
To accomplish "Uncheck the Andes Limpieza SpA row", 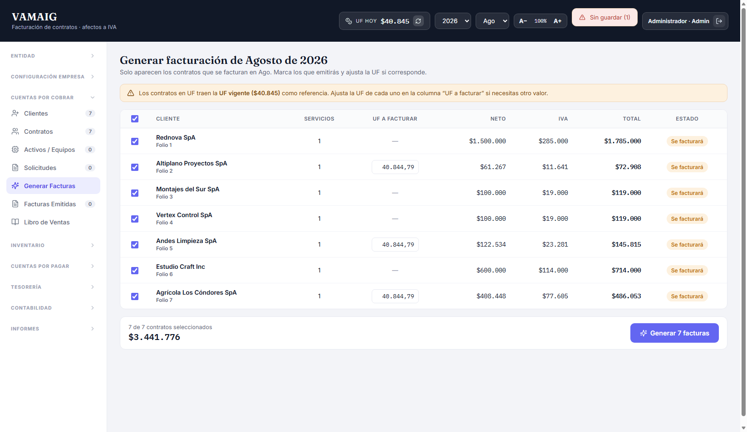I will [135, 245].
